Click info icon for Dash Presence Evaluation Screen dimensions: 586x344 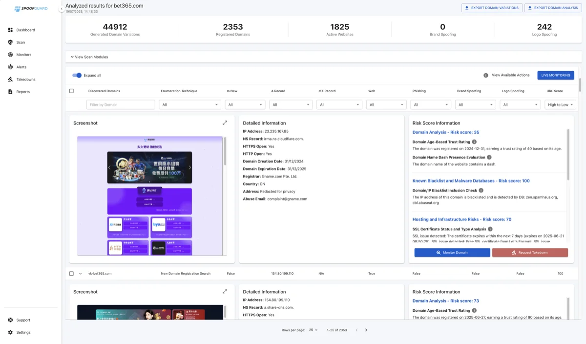click(x=489, y=157)
